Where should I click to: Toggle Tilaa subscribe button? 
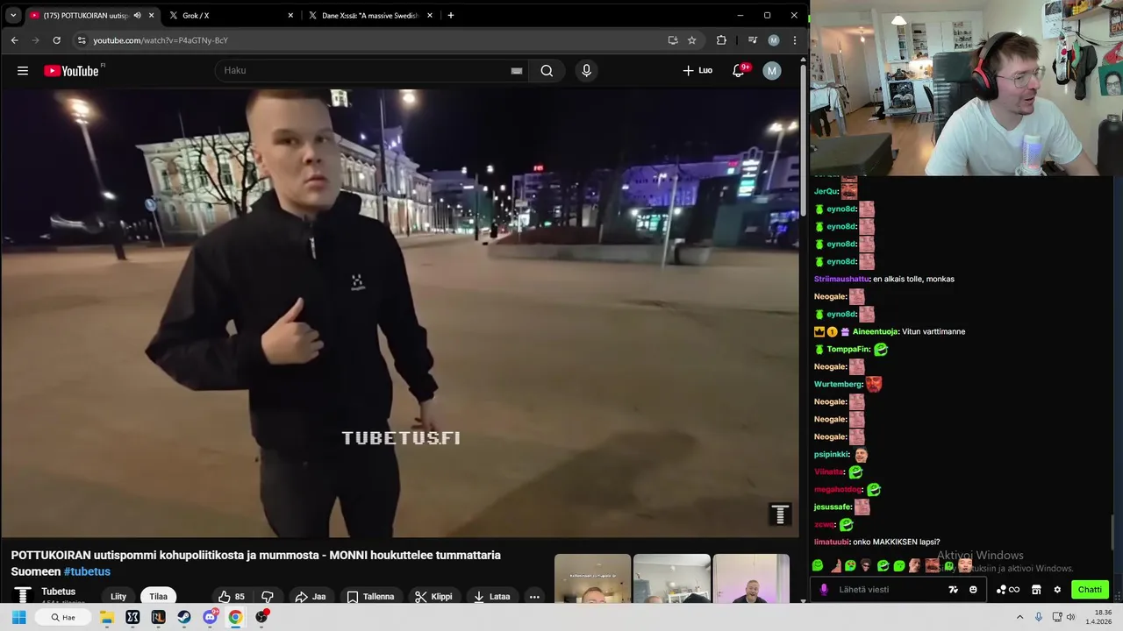click(x=158, y=597)
